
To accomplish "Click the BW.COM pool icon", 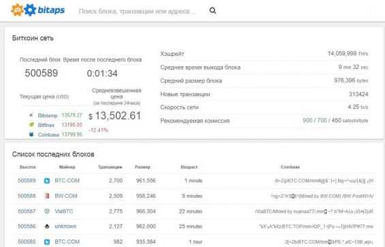I will click(46, 196).
